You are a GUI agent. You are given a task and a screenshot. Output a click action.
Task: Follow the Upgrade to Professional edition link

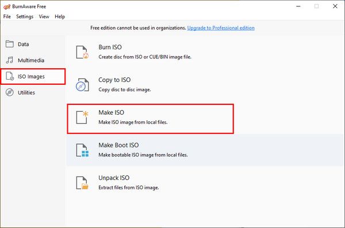tap(221, 28)
